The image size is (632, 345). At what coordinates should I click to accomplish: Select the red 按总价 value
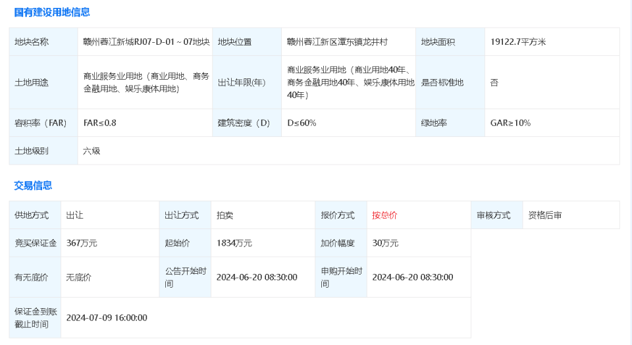(x=384, y=215)
